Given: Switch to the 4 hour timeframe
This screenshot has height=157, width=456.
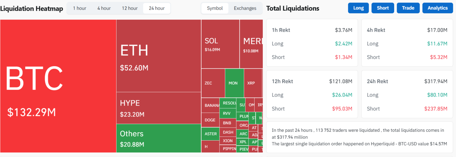Looking at the screenshot, I should coord(104,8).
